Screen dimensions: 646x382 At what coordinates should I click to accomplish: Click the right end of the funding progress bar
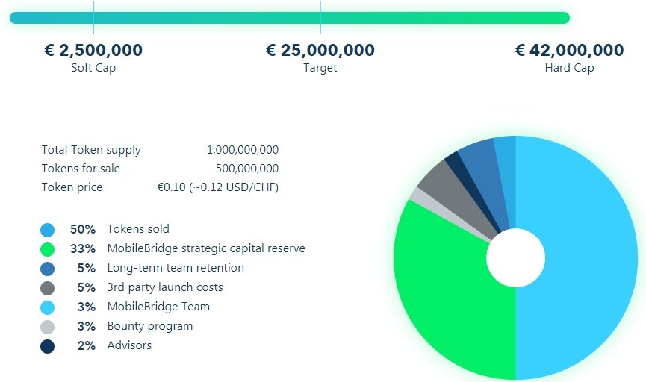coord(565,18)
